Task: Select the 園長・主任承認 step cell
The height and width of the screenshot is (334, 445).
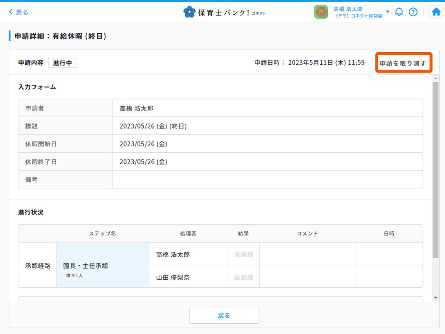Action: (x=103, y=266)
